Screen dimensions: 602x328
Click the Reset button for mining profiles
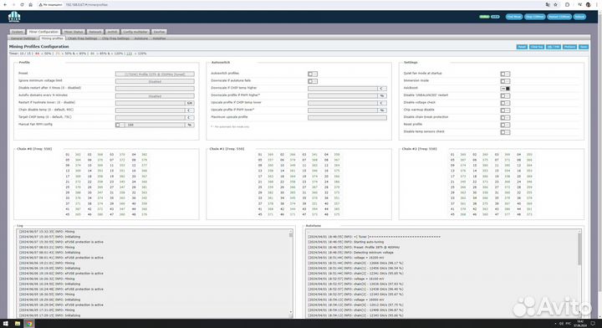522,47
